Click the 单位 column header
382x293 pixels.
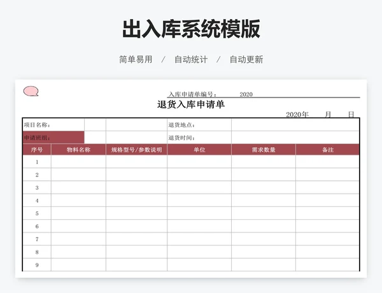pyautogui.click(x=199, y=150)
